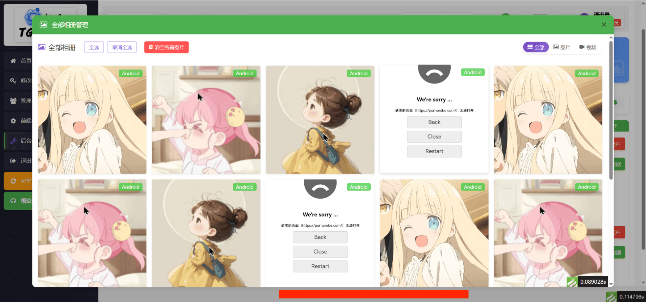Select top-row brown-haired girl thumbnail
Screen dimensions: 646x302
point(320,120)
